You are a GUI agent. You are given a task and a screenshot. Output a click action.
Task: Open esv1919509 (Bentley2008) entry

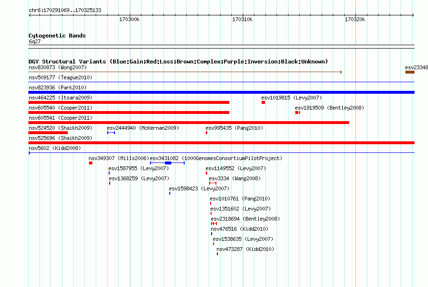click(329, 108)
